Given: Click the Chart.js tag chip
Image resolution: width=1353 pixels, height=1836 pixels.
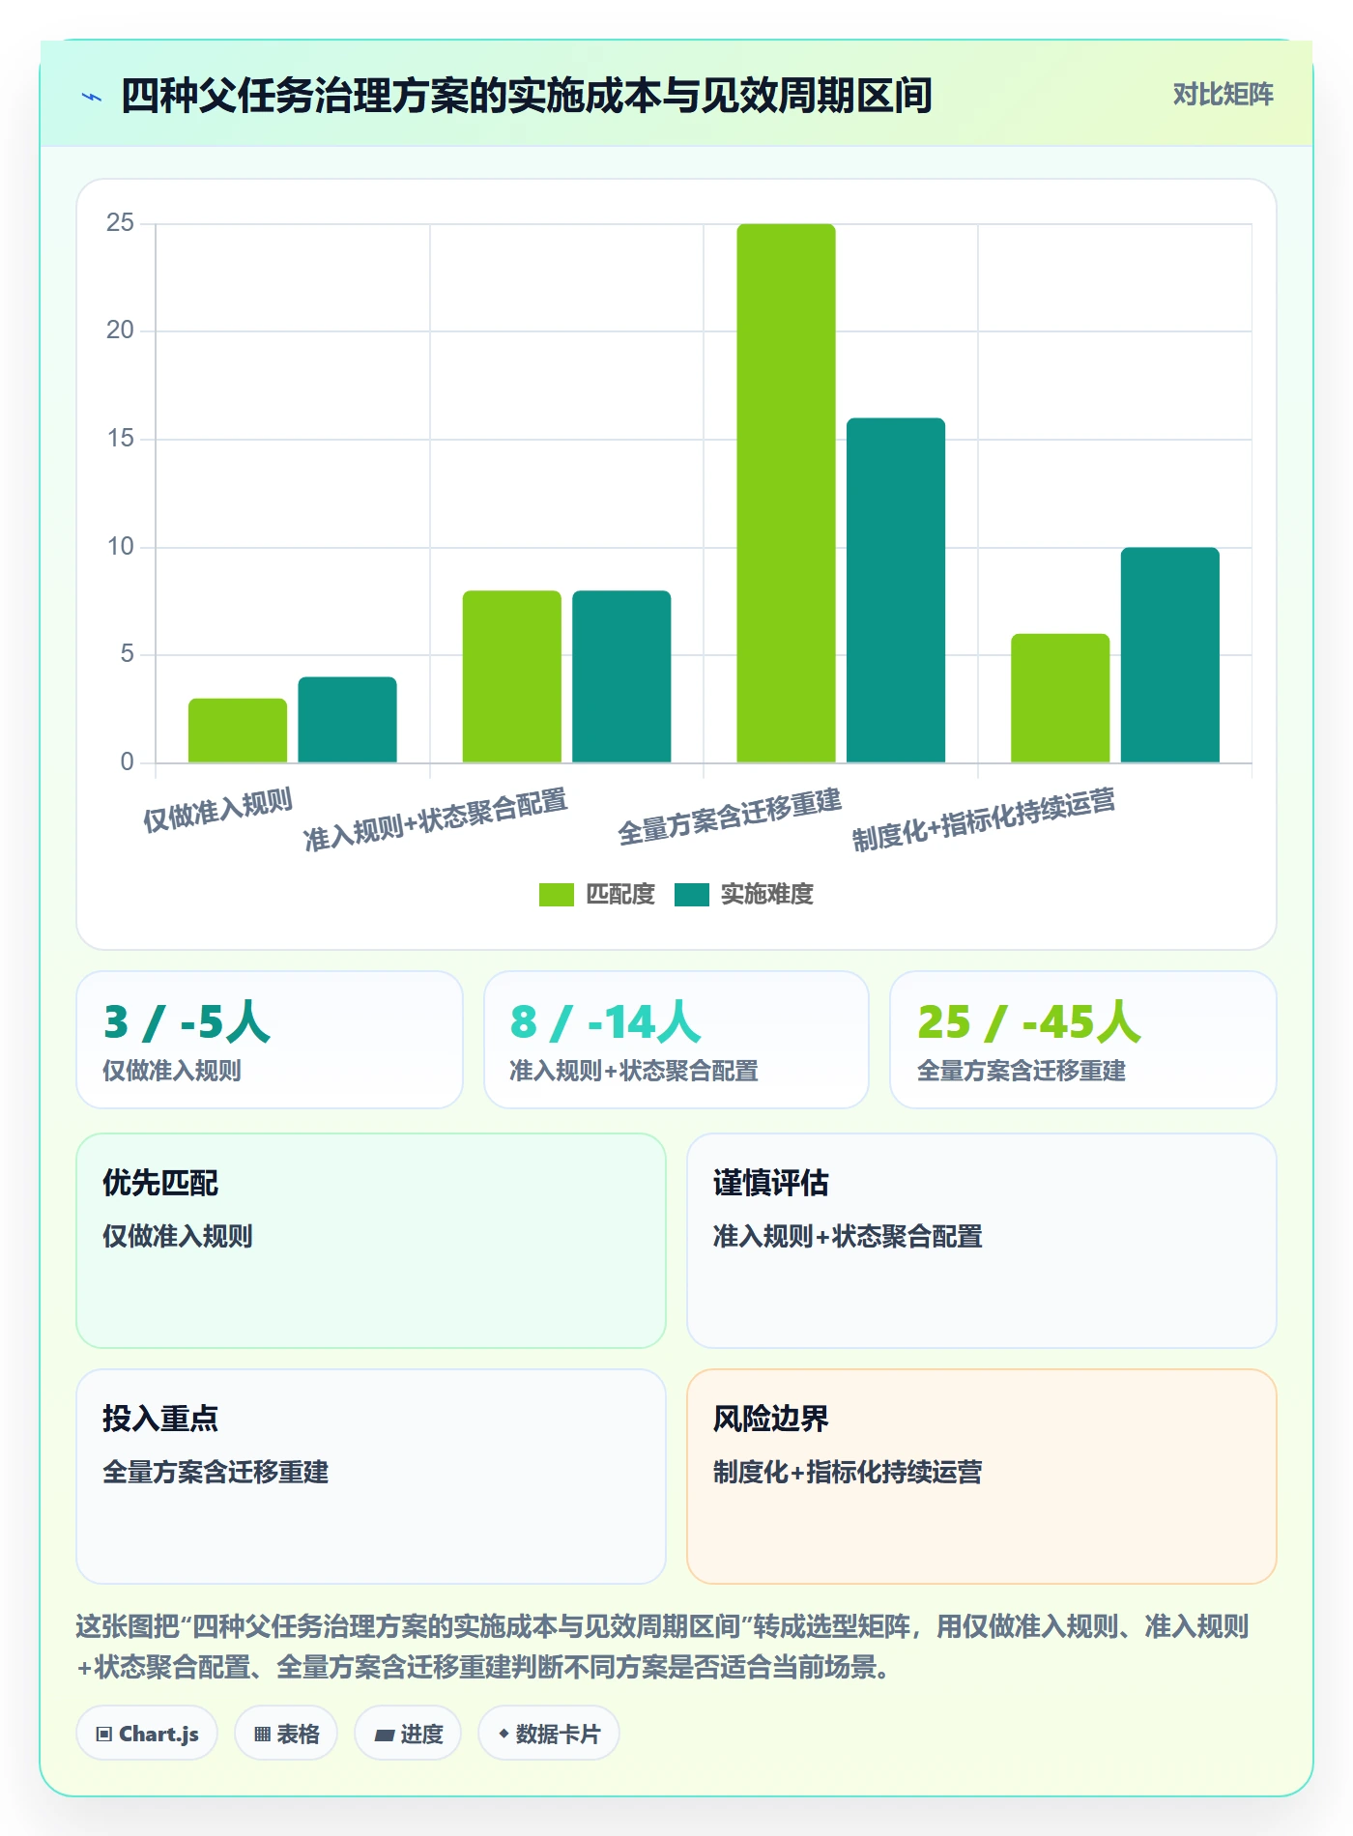Looking at the screenshot, I should click(147, 1734).
